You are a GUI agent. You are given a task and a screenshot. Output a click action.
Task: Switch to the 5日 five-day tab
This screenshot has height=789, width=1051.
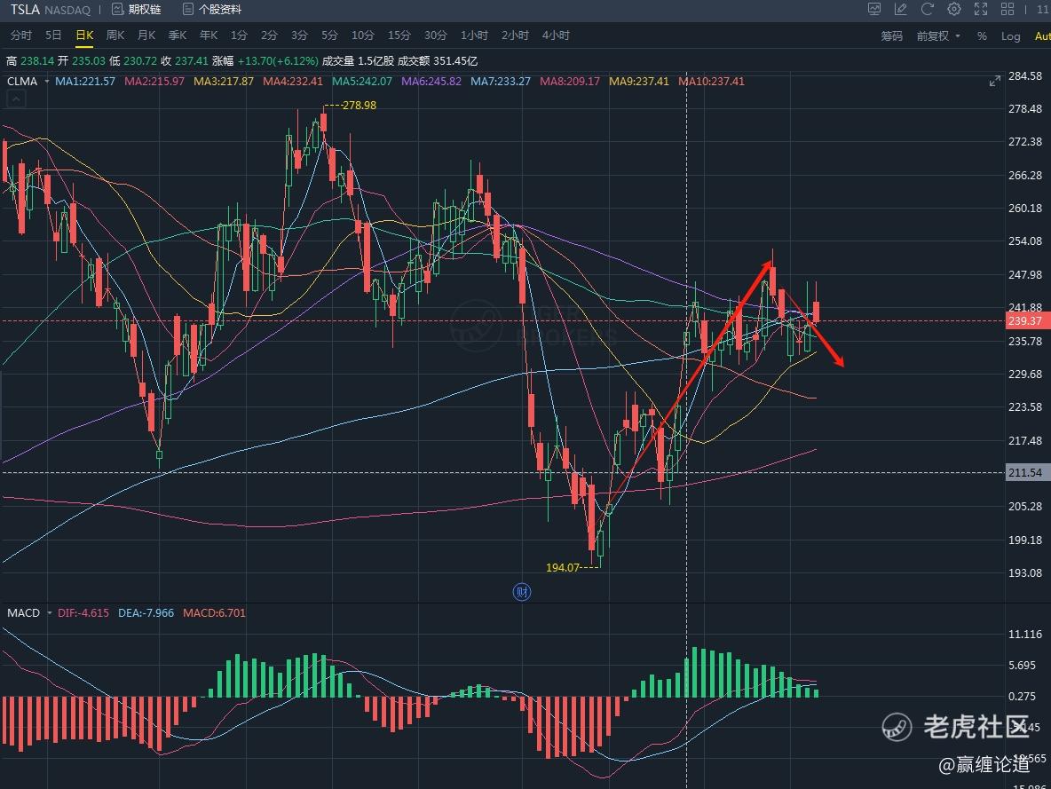[x=53, y=36]
